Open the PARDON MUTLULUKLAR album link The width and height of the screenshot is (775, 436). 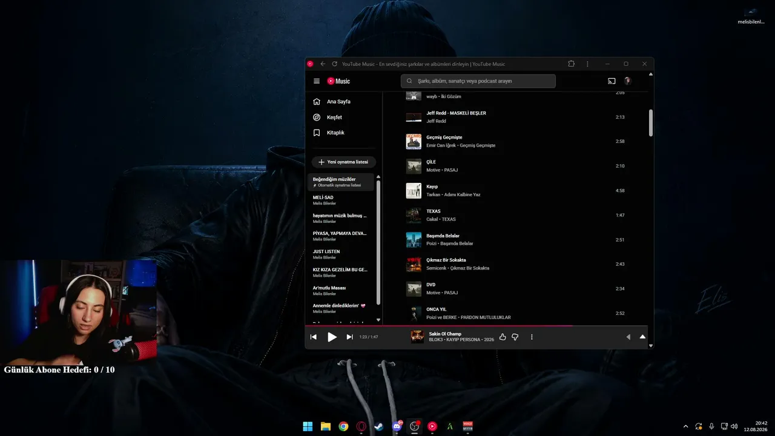pos(486,317)
